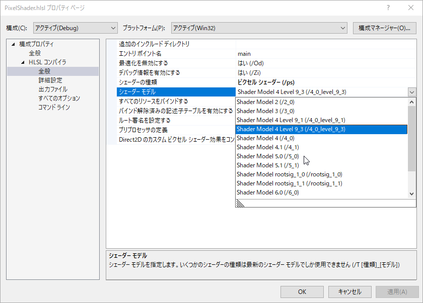Choose Shader Model 5.0 (/5_0)
Image resolution: width=423 pixels, height=303 pixels.
point(321,156)
